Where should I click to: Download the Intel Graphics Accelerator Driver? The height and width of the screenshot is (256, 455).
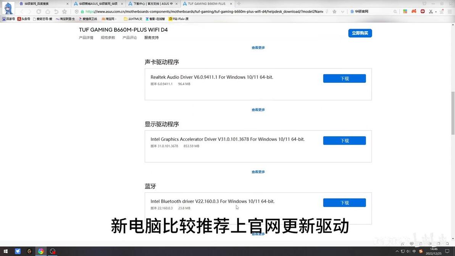coord(344,141)
